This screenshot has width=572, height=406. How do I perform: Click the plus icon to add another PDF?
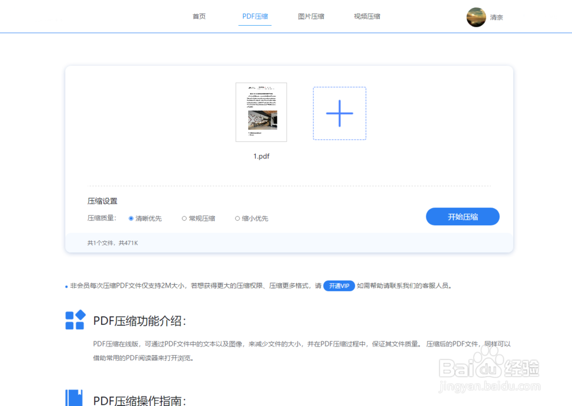coord(339,113)
